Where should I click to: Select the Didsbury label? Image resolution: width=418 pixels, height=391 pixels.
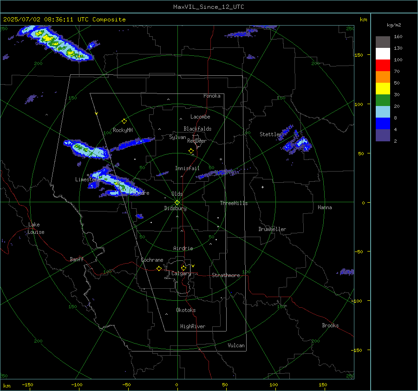175,208
